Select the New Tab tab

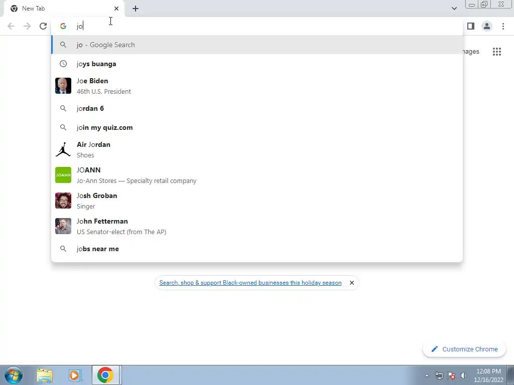coord(64,9)
